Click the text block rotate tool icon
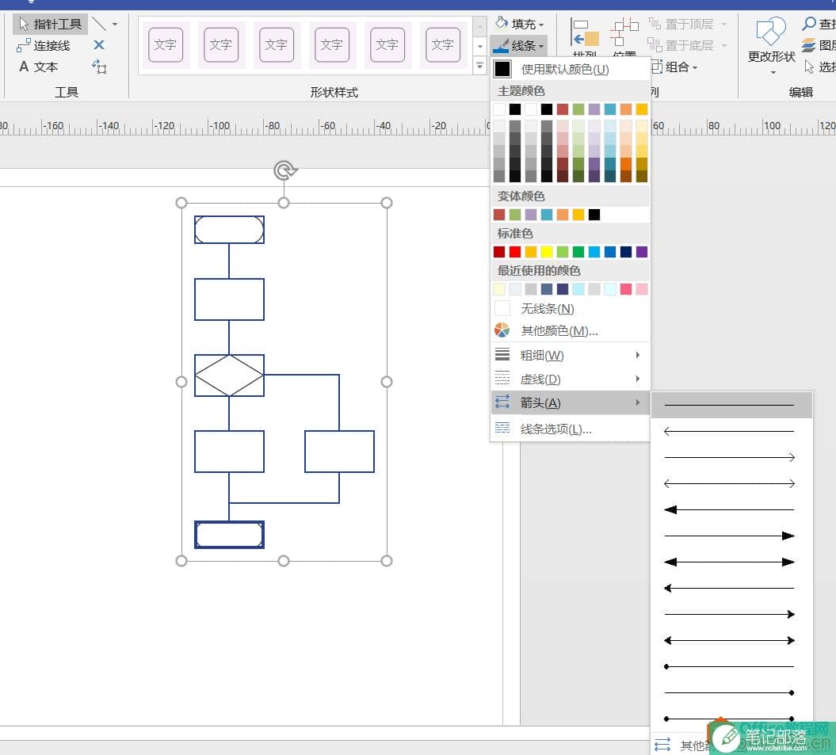The width and height of the screenshot is (836, 755). (x=99, y=67)
